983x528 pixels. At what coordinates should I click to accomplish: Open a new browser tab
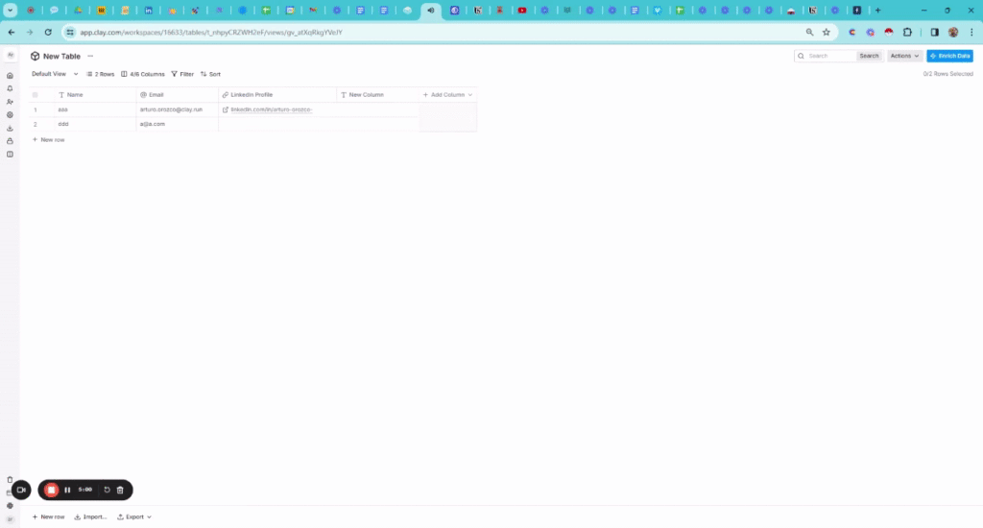[877, 10]
